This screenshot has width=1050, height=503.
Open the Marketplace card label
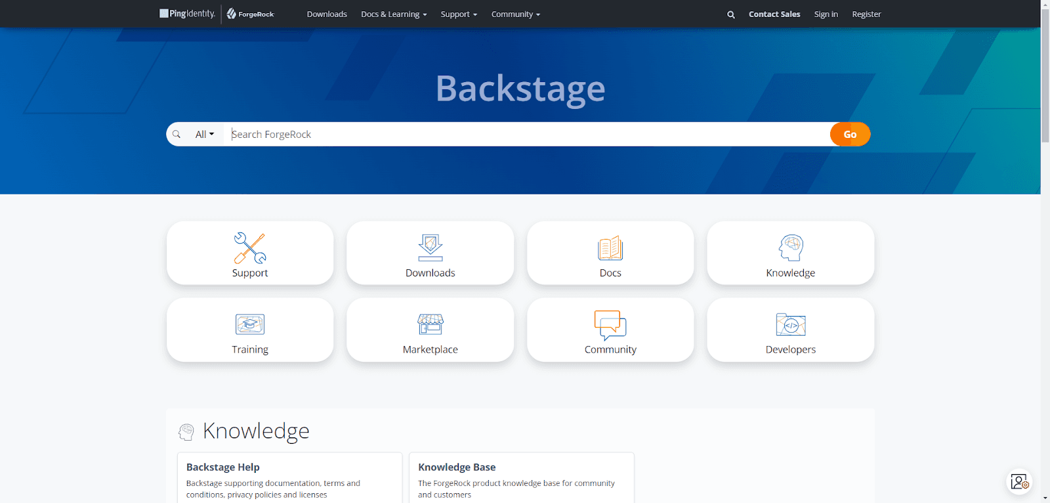point(430,350)
